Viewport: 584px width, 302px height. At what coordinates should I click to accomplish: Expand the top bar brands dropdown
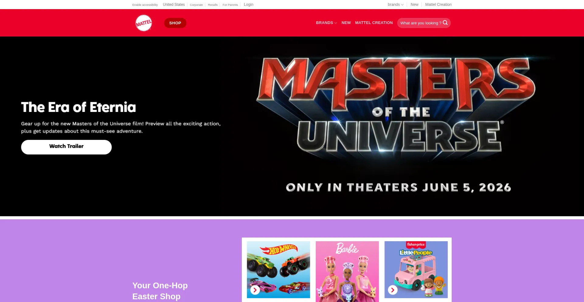point(396,5)
